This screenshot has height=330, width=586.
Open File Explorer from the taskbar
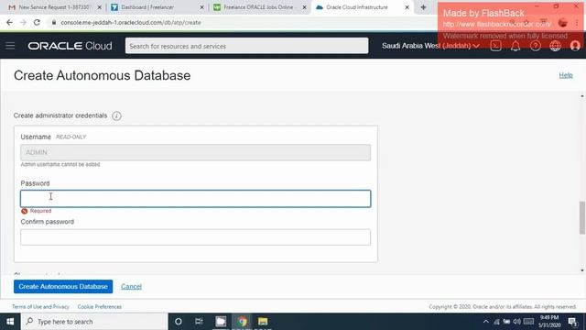(x=263, y=322)
